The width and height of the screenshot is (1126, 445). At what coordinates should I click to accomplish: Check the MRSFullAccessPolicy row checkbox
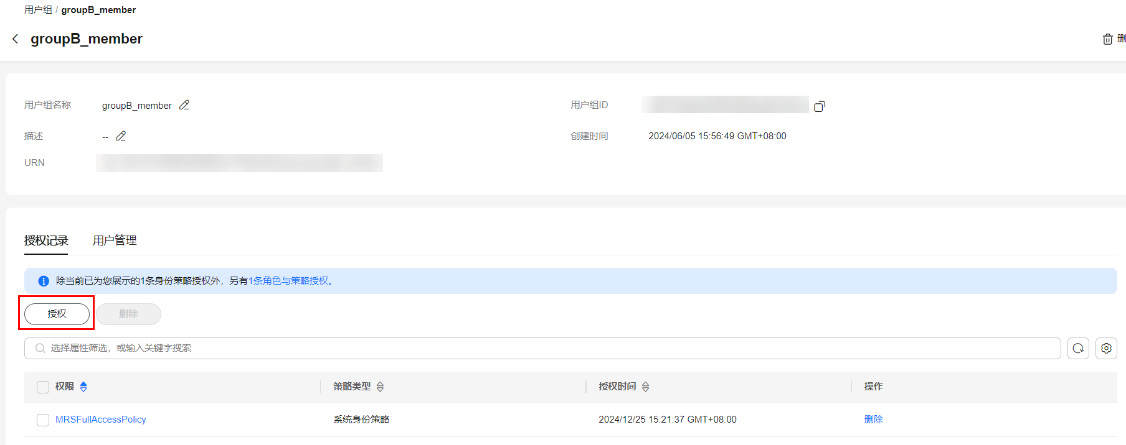(43, 420)
